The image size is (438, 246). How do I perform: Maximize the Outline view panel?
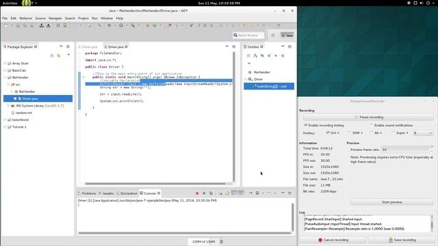coord(289,46)
